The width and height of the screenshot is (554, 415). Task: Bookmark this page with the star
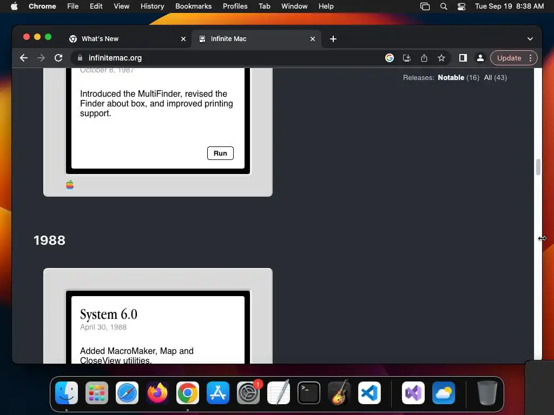pos(441,58)
